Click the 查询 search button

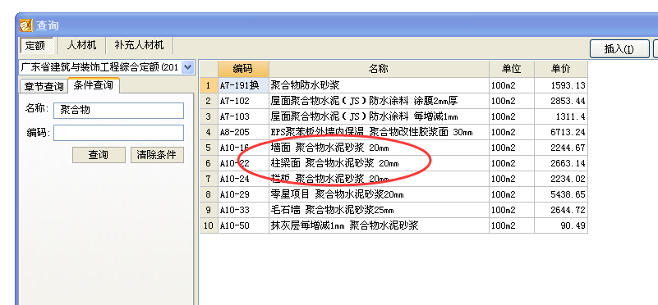click(x=99, y=155)
